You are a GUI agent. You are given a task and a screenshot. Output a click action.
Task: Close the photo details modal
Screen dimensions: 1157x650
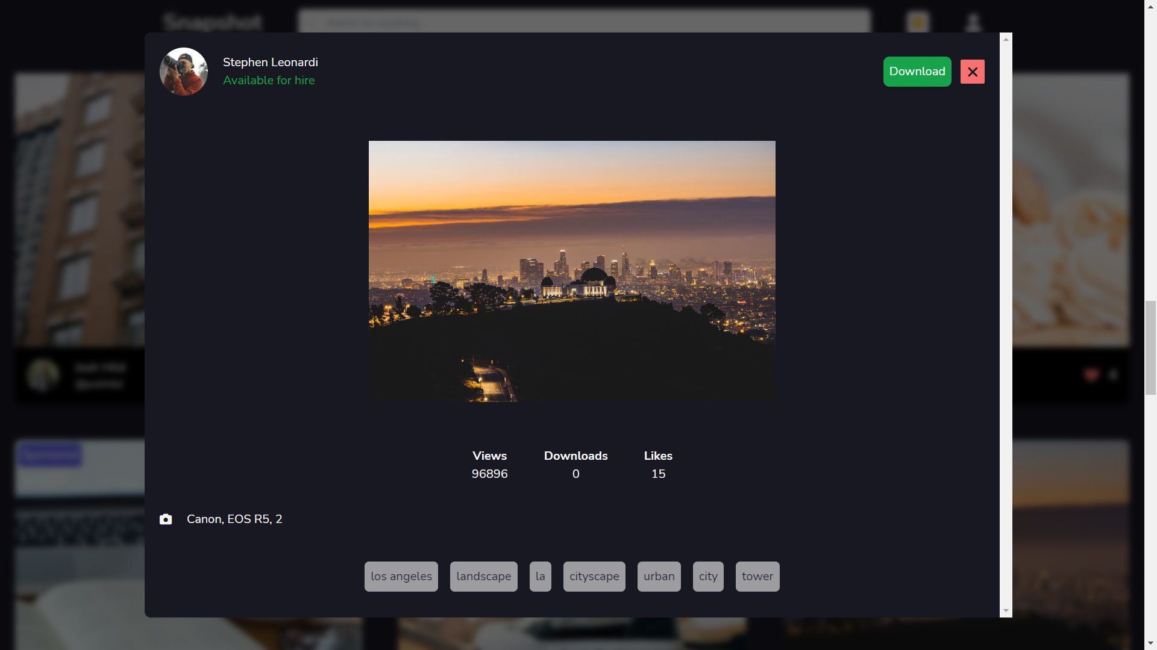972,72
